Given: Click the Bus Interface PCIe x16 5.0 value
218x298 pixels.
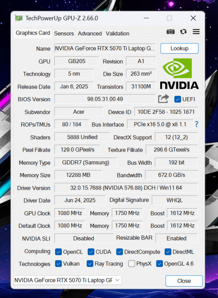Looking at the screenshot, I should coord(160,124).
